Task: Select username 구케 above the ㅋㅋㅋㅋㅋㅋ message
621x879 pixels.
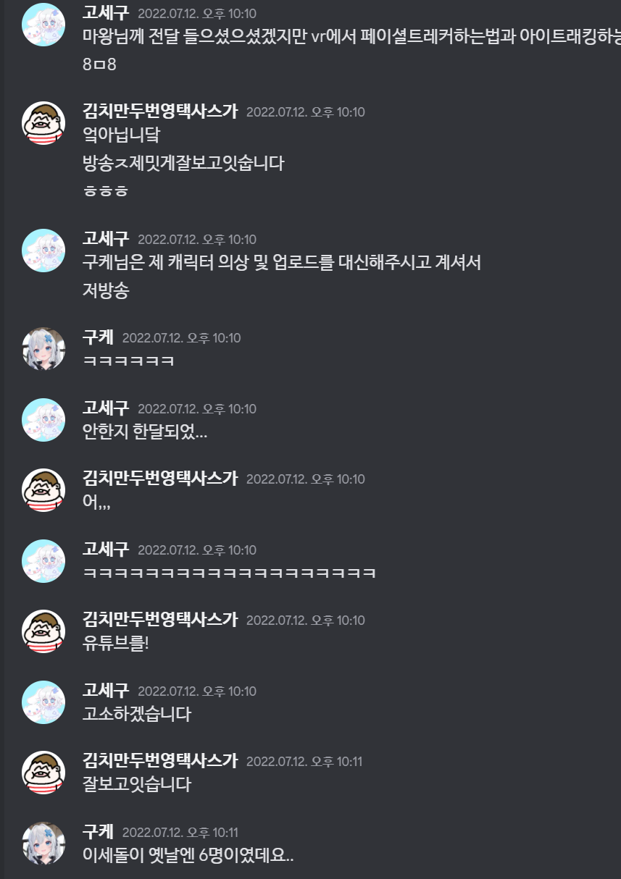Action: click(x=98, y=337)
